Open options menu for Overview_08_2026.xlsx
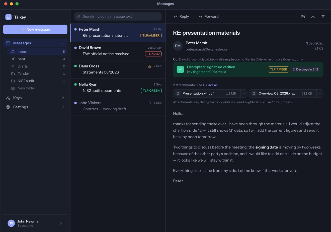331x232 pixels. click(320, 93)
